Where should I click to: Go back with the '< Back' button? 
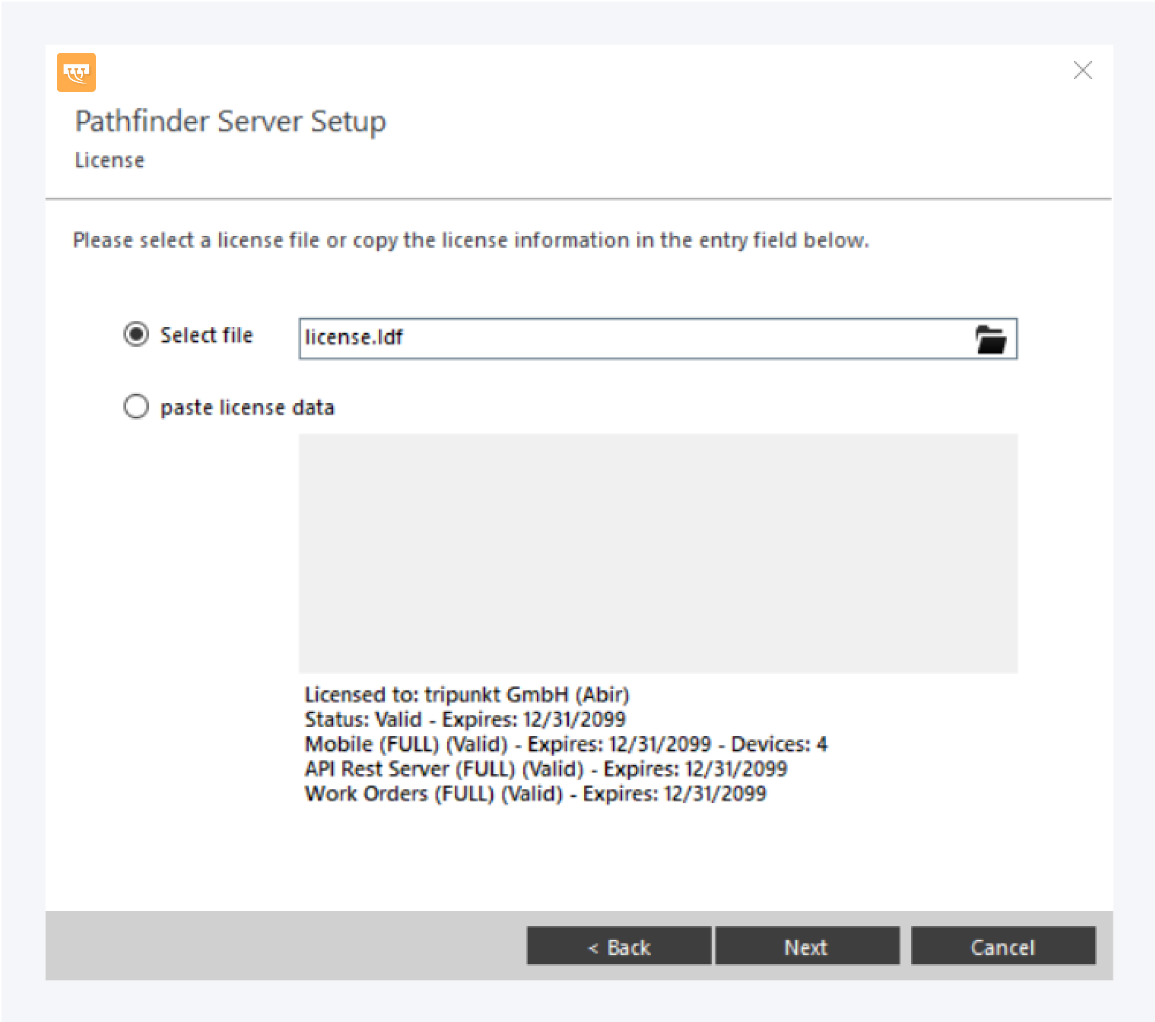click(619, 947)
